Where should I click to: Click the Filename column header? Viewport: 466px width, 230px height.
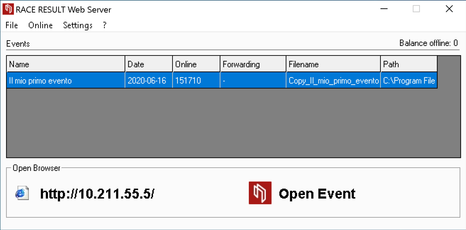pos(333,64)
